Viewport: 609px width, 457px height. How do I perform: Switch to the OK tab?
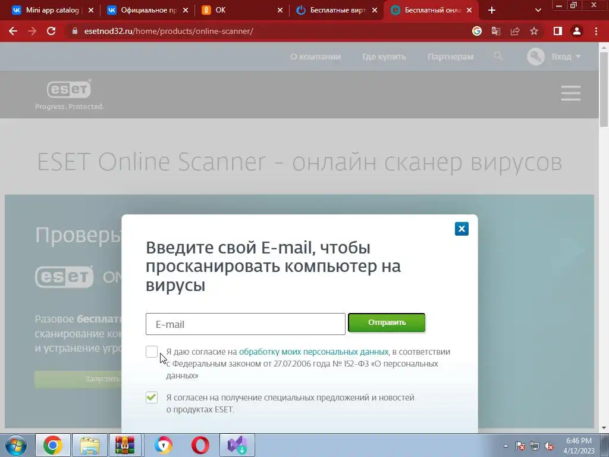(x=241, y=10)
